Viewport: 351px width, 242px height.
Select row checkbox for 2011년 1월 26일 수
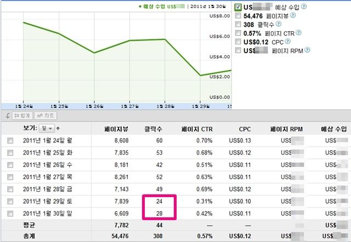[10, 165]
